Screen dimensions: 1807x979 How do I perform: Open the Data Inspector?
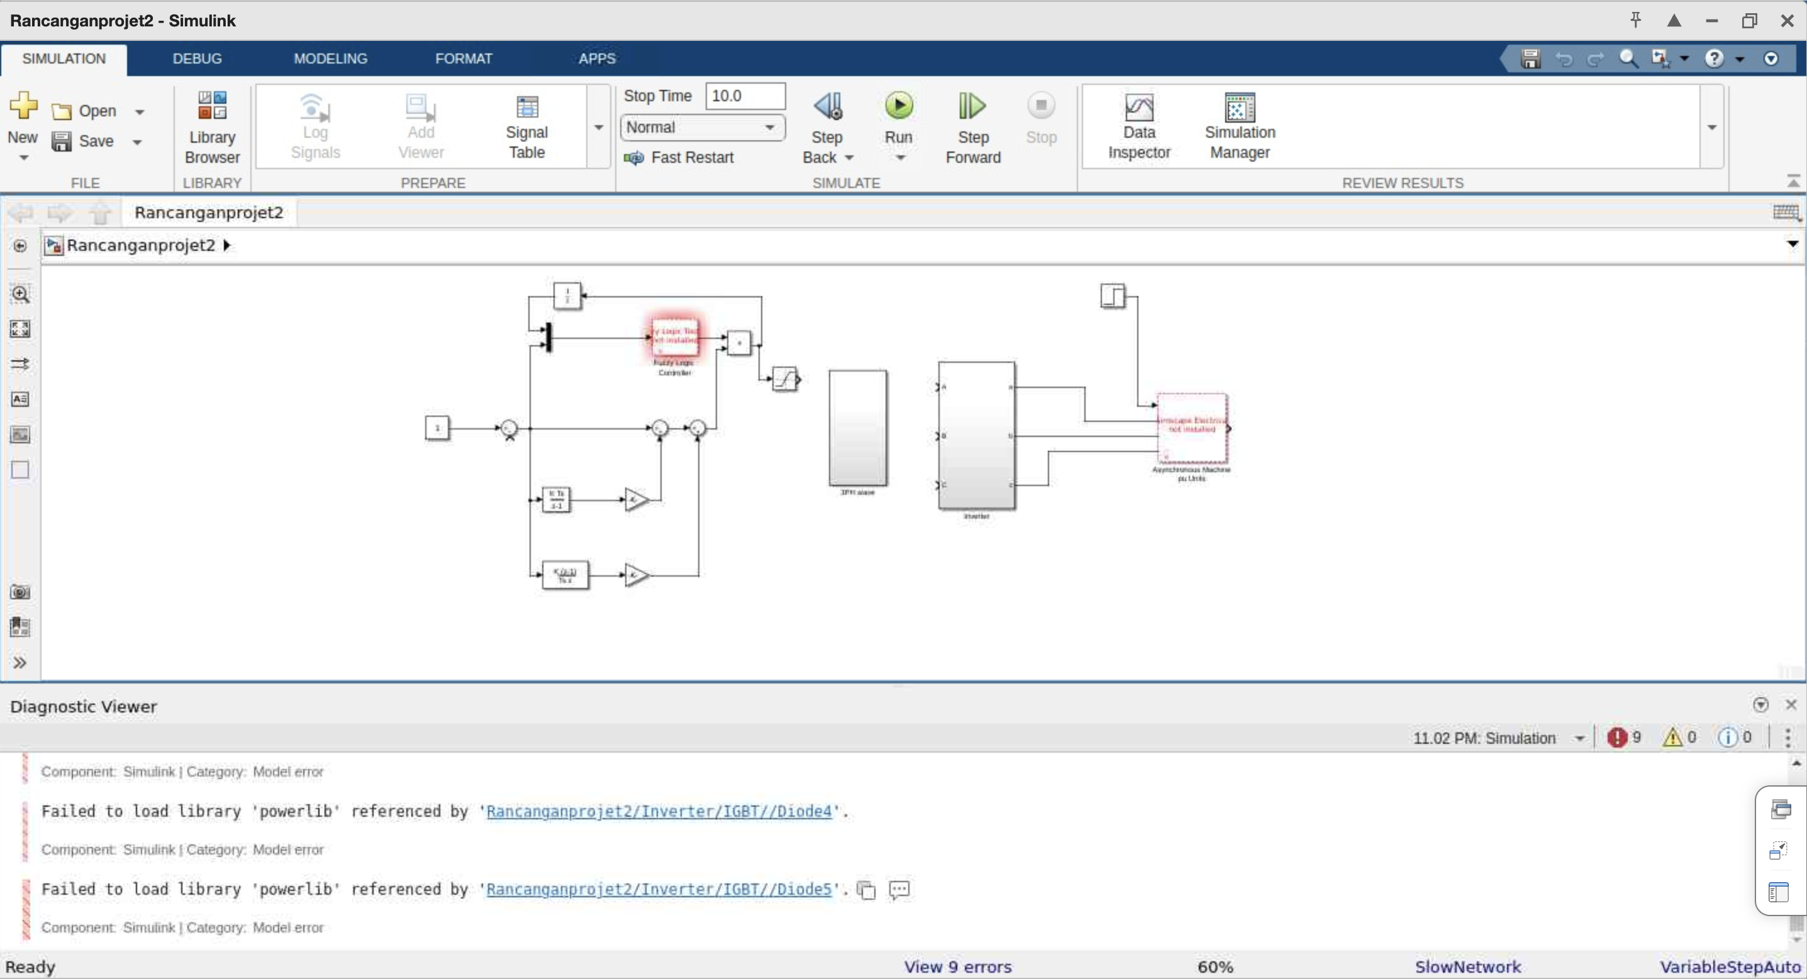[x=1139, y=127]
